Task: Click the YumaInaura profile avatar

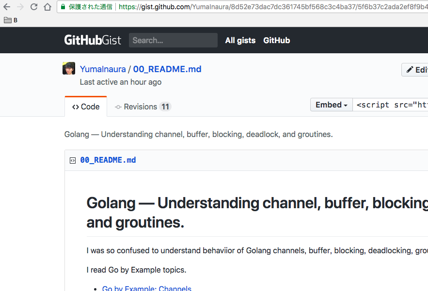Action: (x=69, y=68)
